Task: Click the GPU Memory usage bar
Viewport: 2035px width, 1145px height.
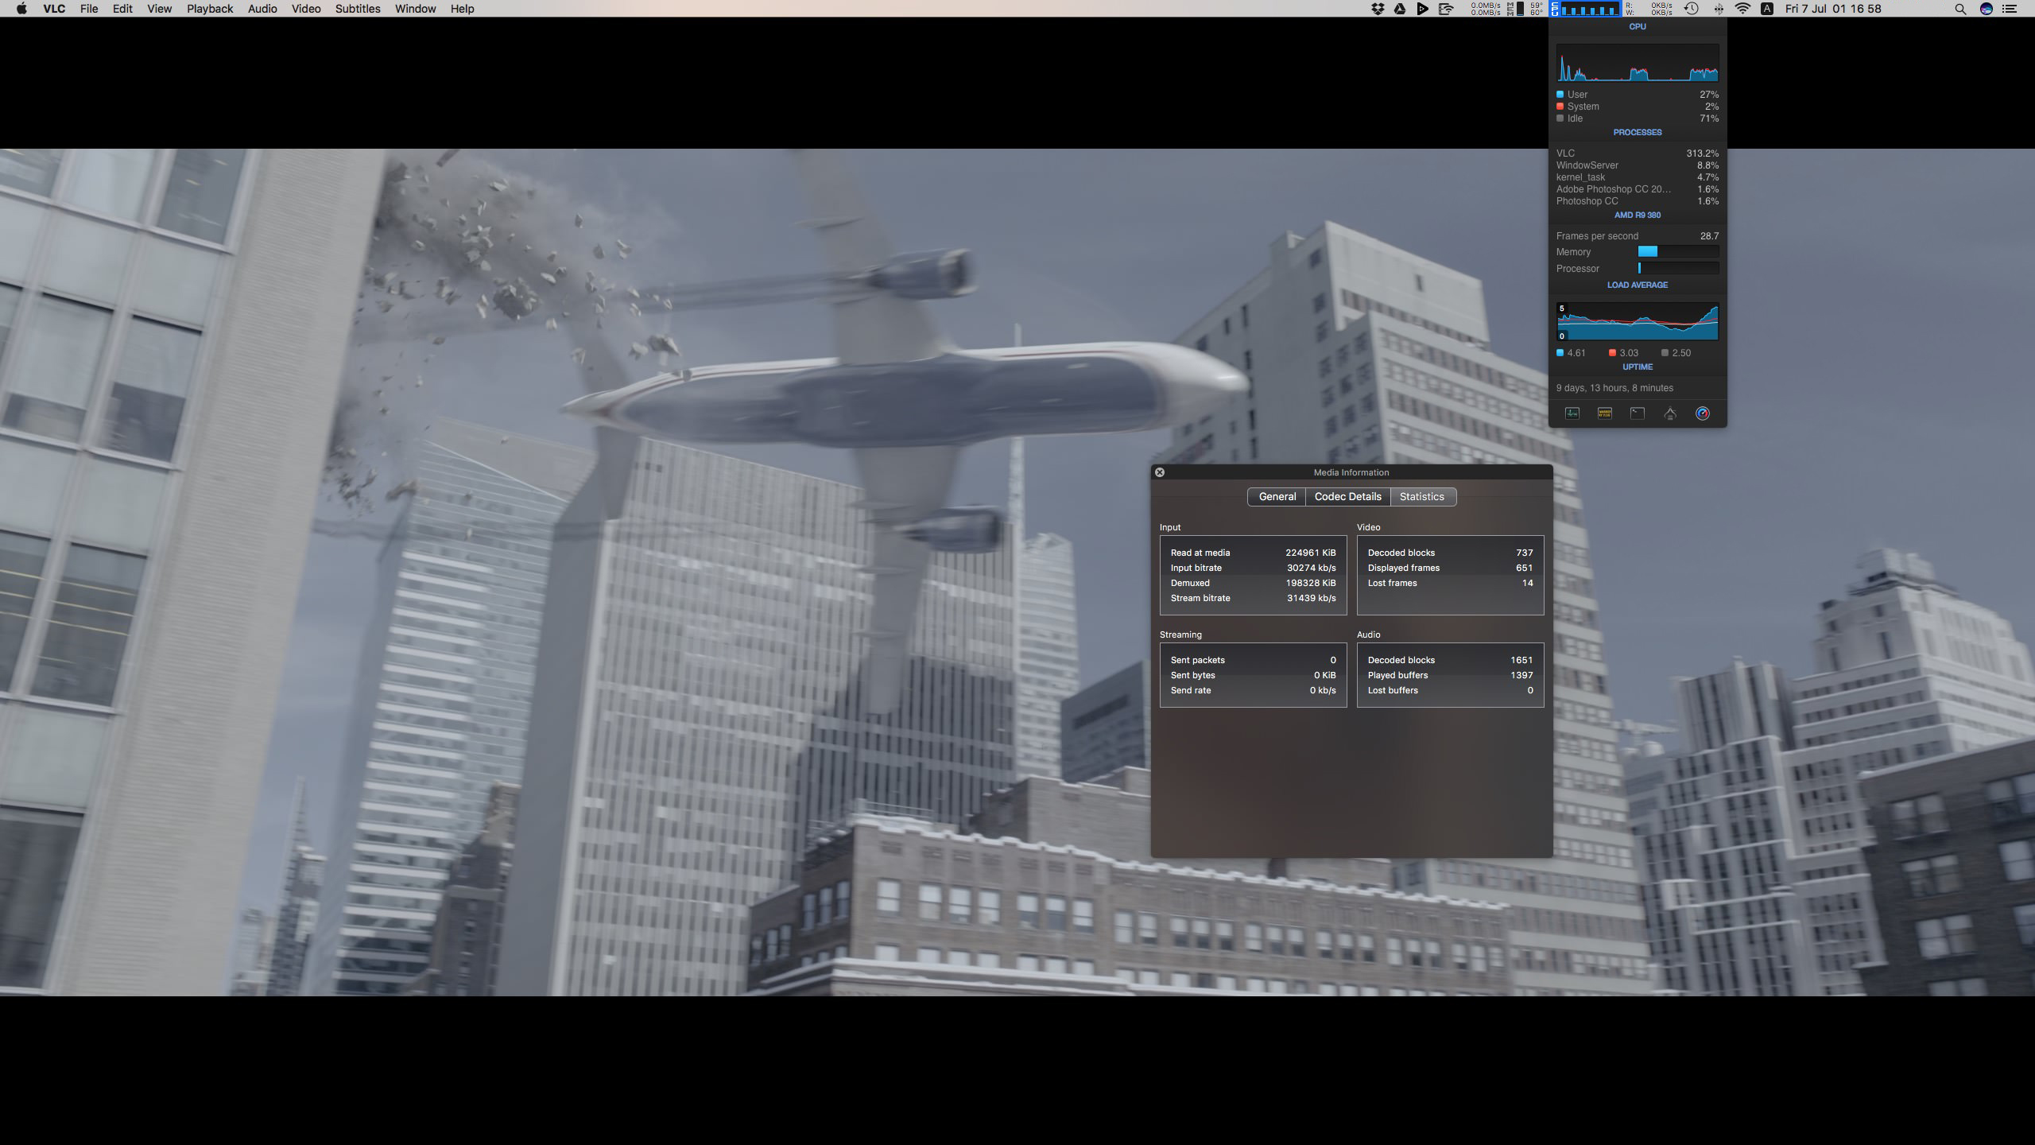Action: (1679, 252)
